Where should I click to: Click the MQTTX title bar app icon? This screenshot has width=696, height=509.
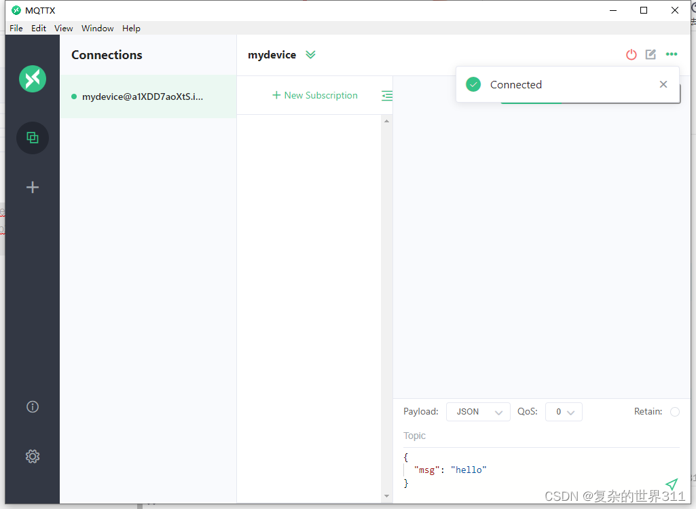click(16, 10)
